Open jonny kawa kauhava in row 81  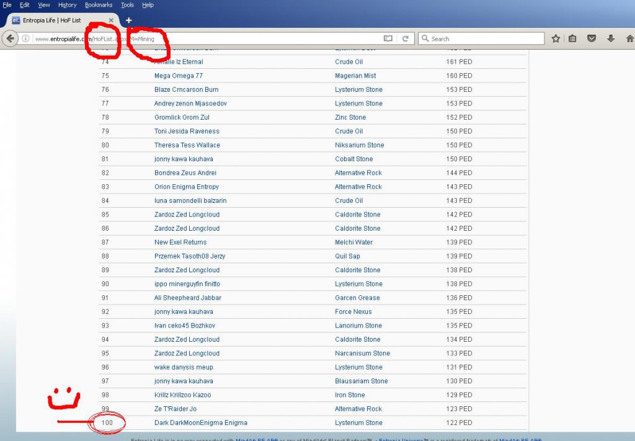point(184,159)
